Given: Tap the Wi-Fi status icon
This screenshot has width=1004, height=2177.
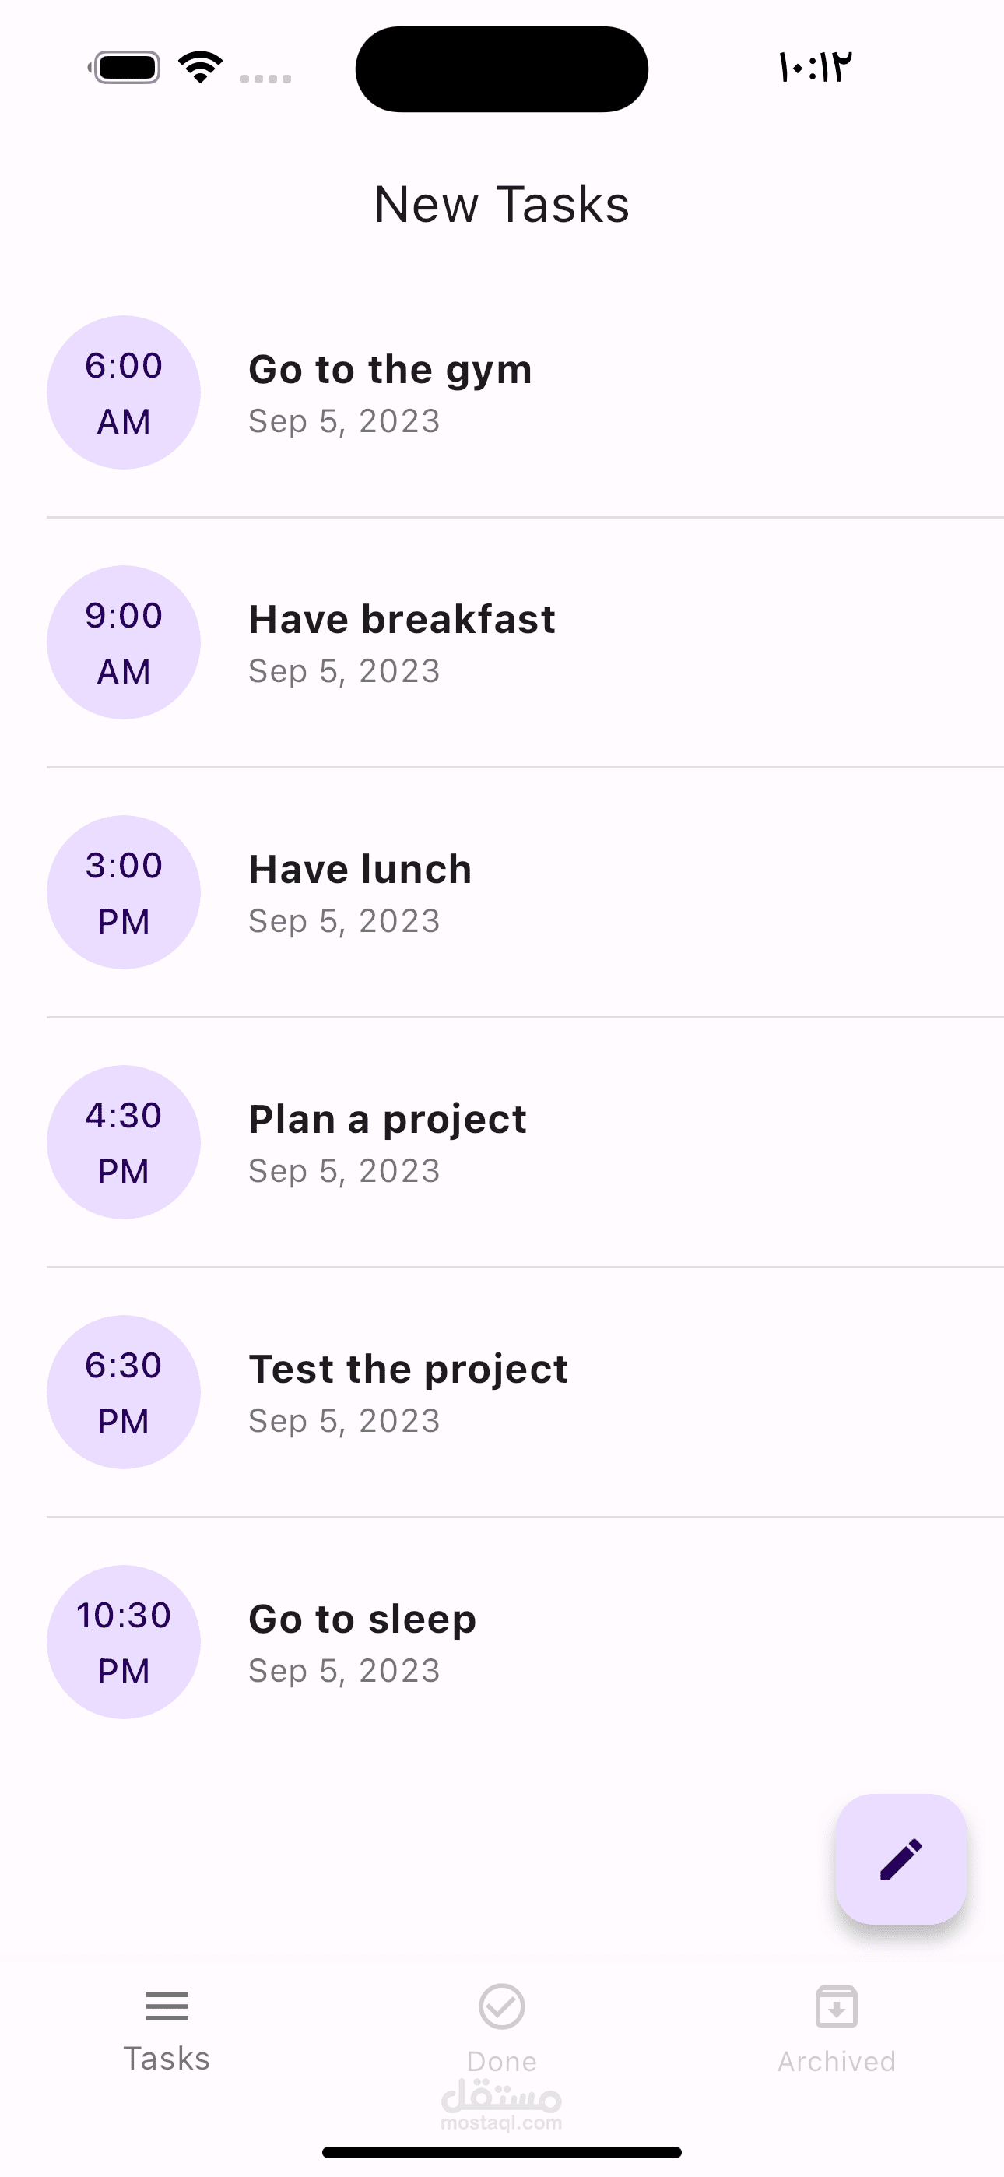Looking at the screenshot, I should pyautogui.click(x=200, y=67).
